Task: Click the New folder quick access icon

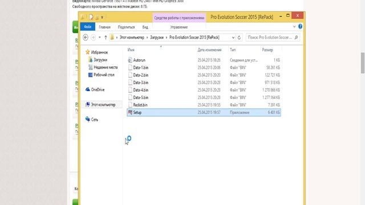Action: pos(97,17)
